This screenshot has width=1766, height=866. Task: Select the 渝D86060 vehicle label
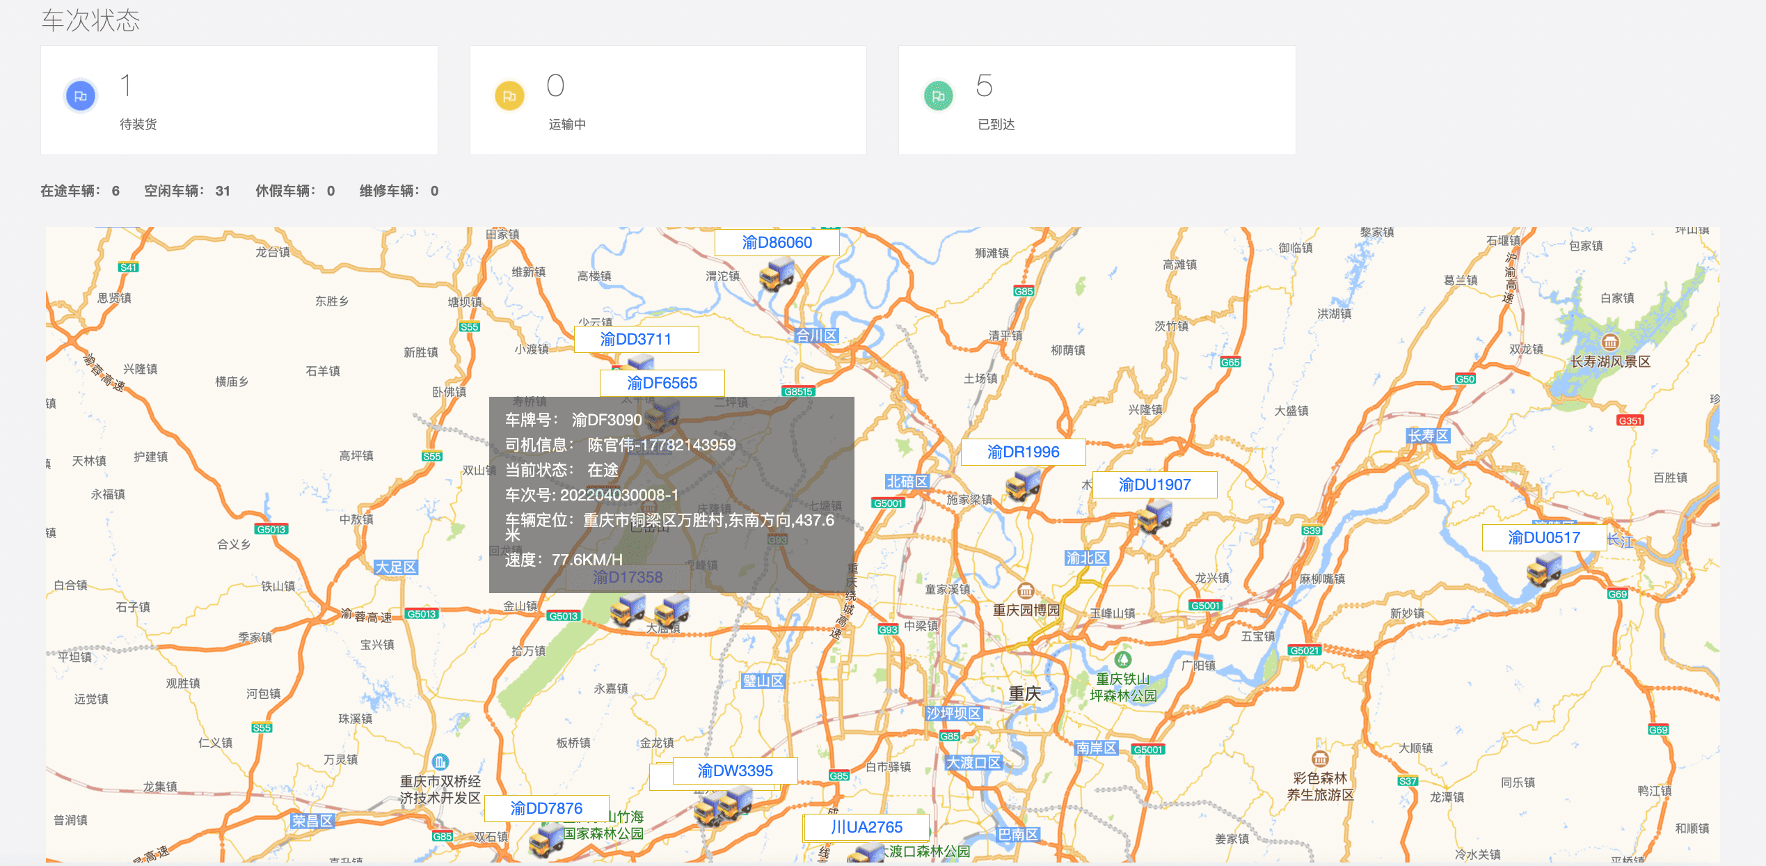pyautogui.click(x=777, y=242)
